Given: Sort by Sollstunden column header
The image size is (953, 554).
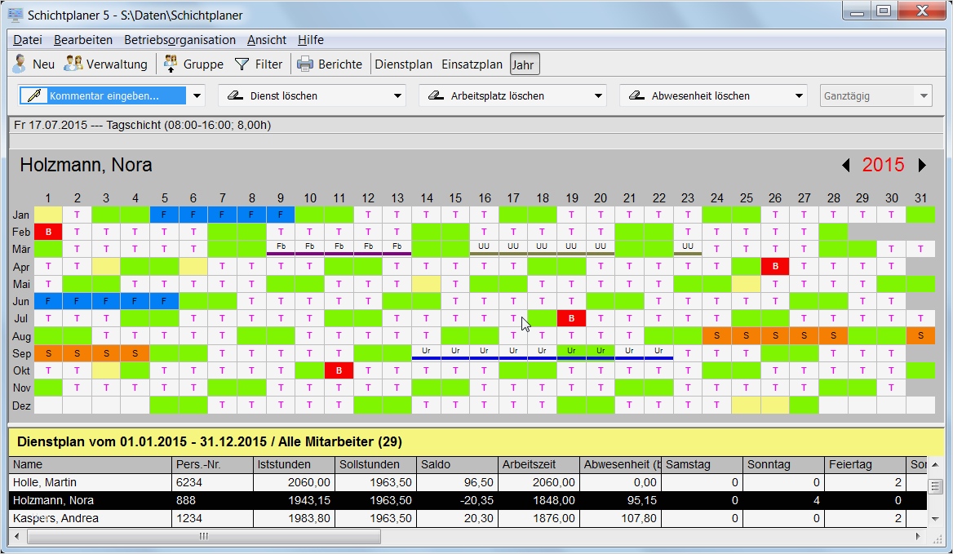Looking at the screenshot, I should [375, 465].
